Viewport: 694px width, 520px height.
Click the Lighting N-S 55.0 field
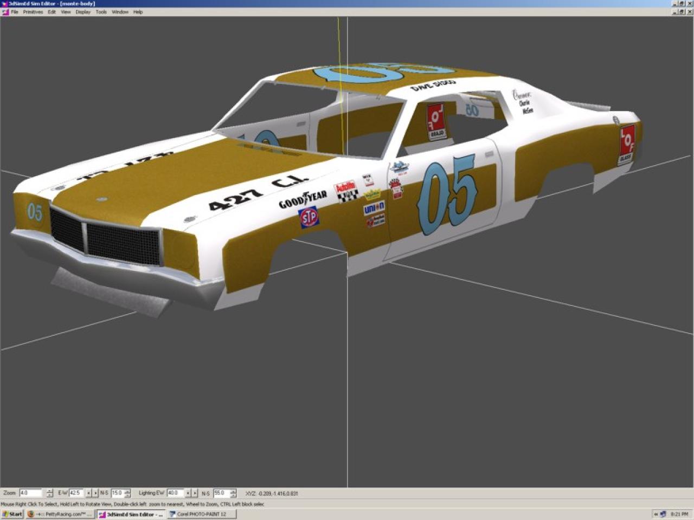click(x=221, y=493)
